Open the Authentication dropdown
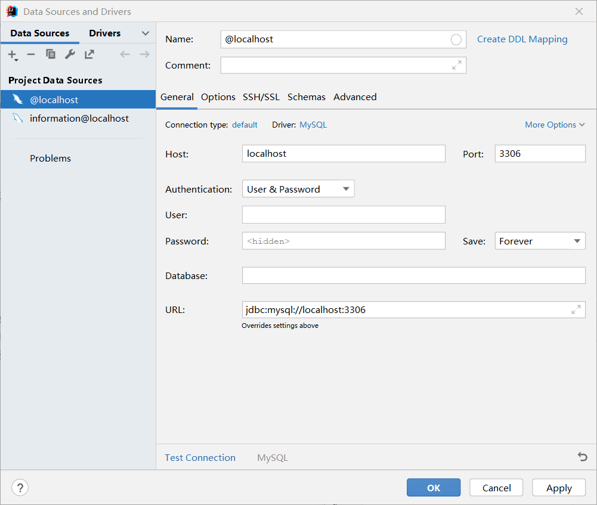This screenshot has height=505, width=597. 298,189
